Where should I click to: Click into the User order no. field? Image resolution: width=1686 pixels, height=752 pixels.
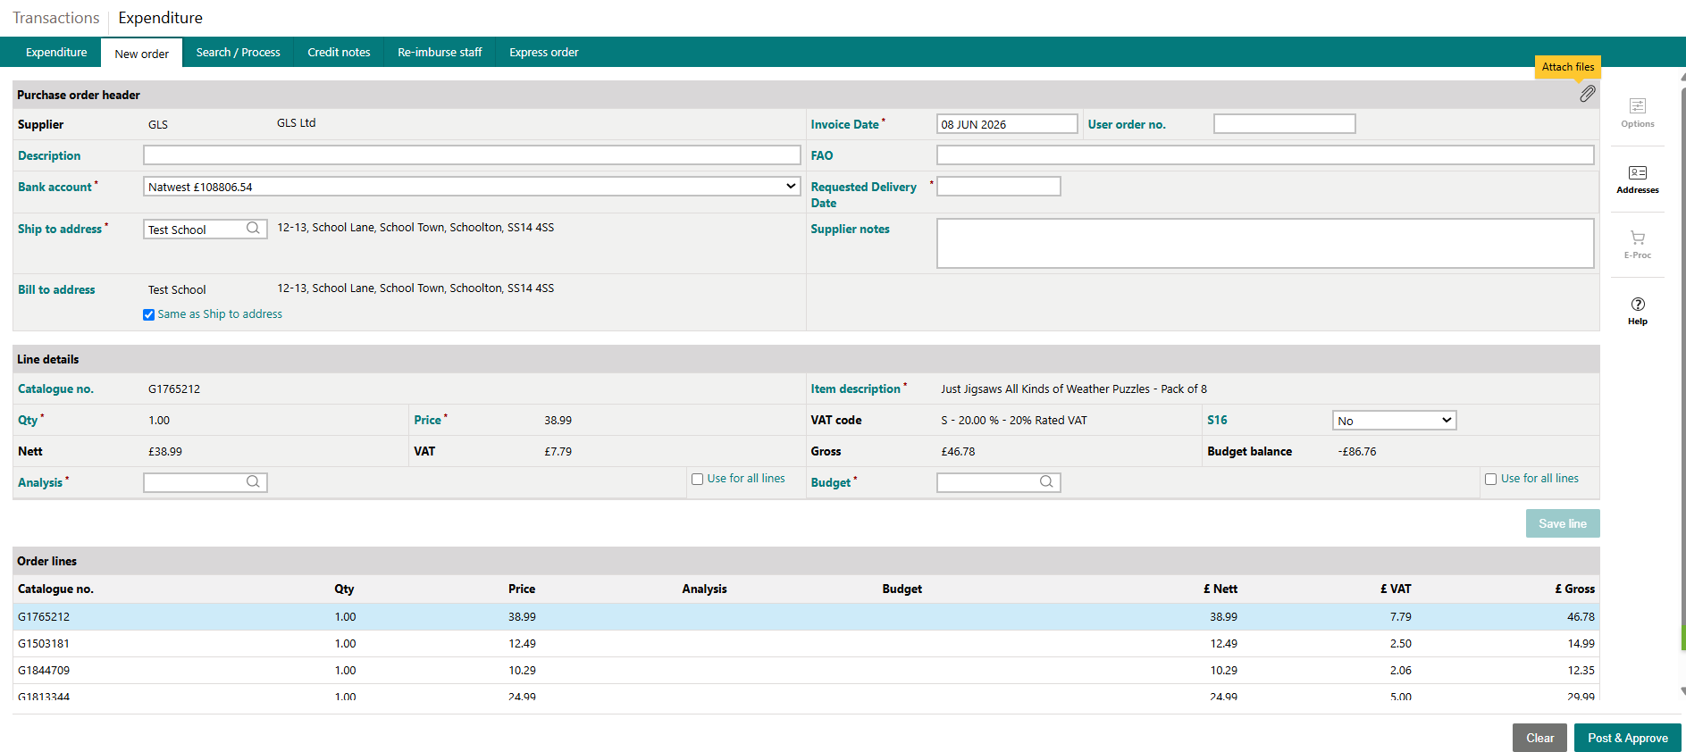coord(1284,124)
